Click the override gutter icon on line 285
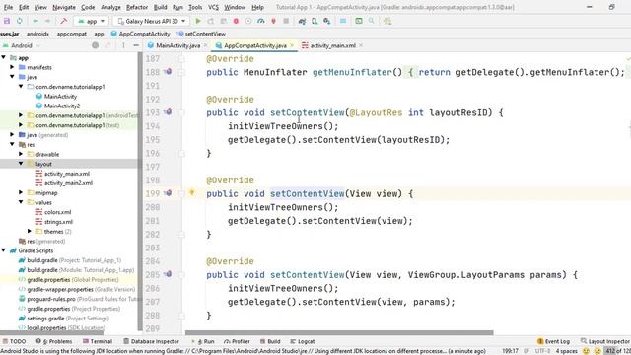The image size is (631, 355). click(168, 274)
